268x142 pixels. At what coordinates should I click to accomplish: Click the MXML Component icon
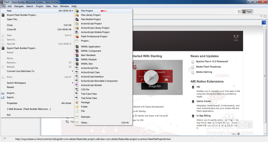point(77,51)
